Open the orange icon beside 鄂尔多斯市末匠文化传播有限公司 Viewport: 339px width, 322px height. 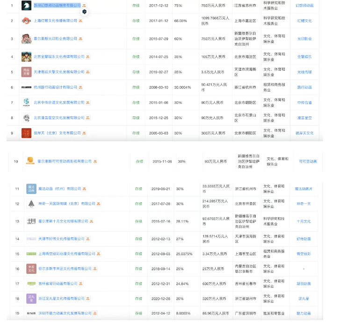click(x=95, y=269)
